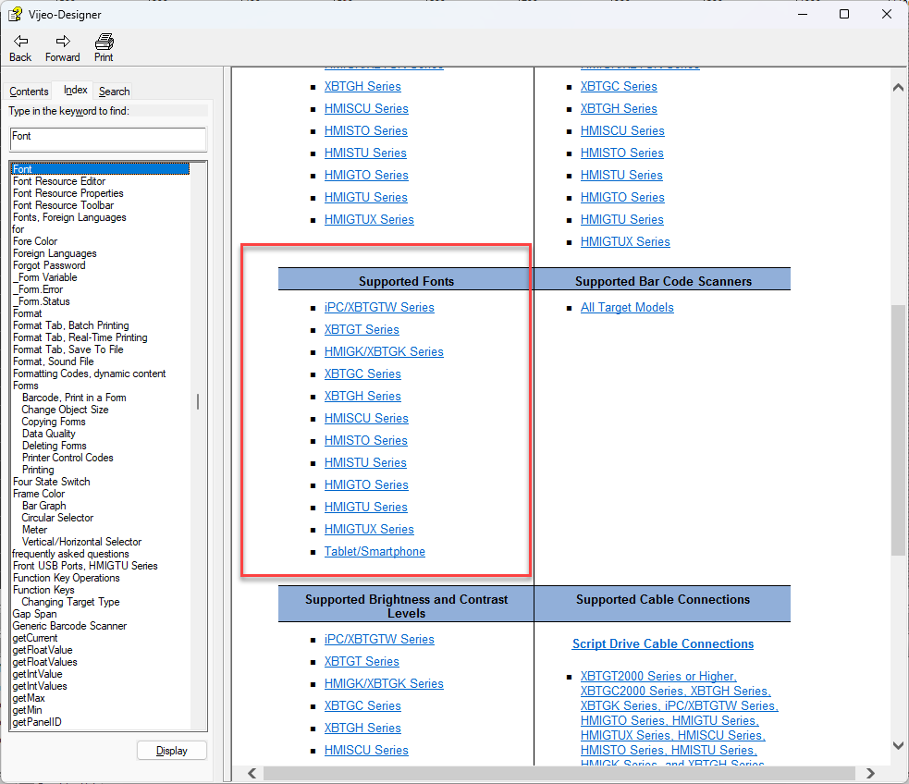The width and height of the screenshot is (909, 784).
Task: Click the content vertical scrollbar down arrow
Action: click(x=899, y=746)
